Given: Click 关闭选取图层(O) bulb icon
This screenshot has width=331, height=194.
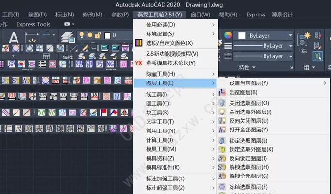Looking at the screenshot, I should coord(222,103).
